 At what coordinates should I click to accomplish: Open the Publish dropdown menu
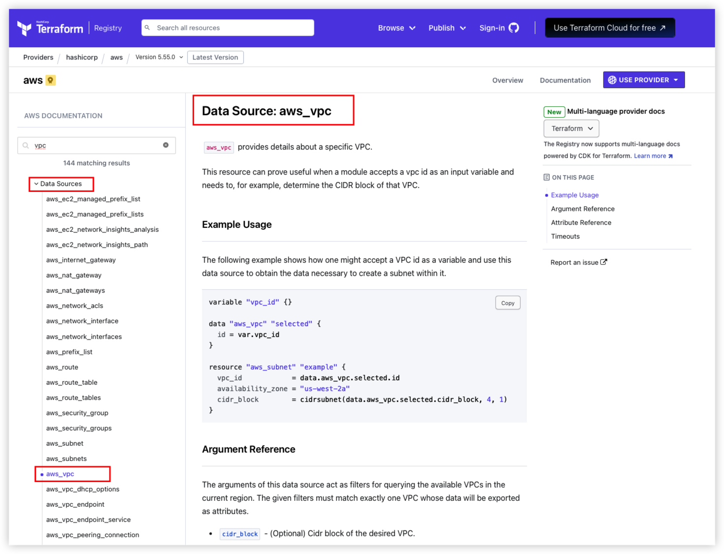(x=447, y=28)
